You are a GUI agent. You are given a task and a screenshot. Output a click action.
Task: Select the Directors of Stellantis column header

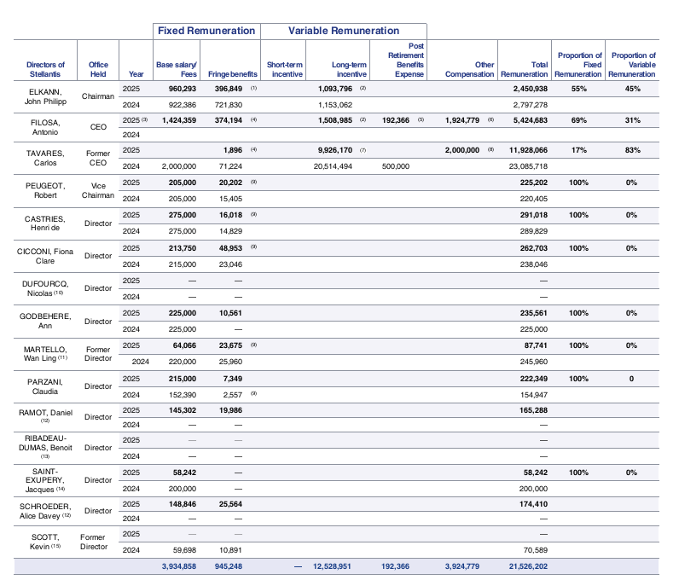[45, 69]
